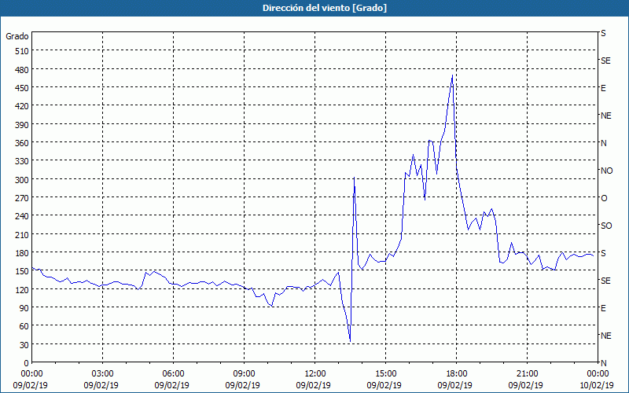Click the 10/02/19 date label

tap(597, 385)
